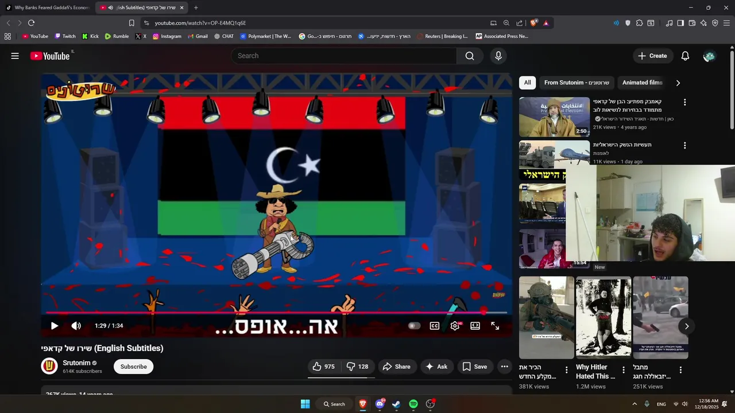Go to the YouTube home logo
Viewport: 735px width, 413px height.
(50, 56)
